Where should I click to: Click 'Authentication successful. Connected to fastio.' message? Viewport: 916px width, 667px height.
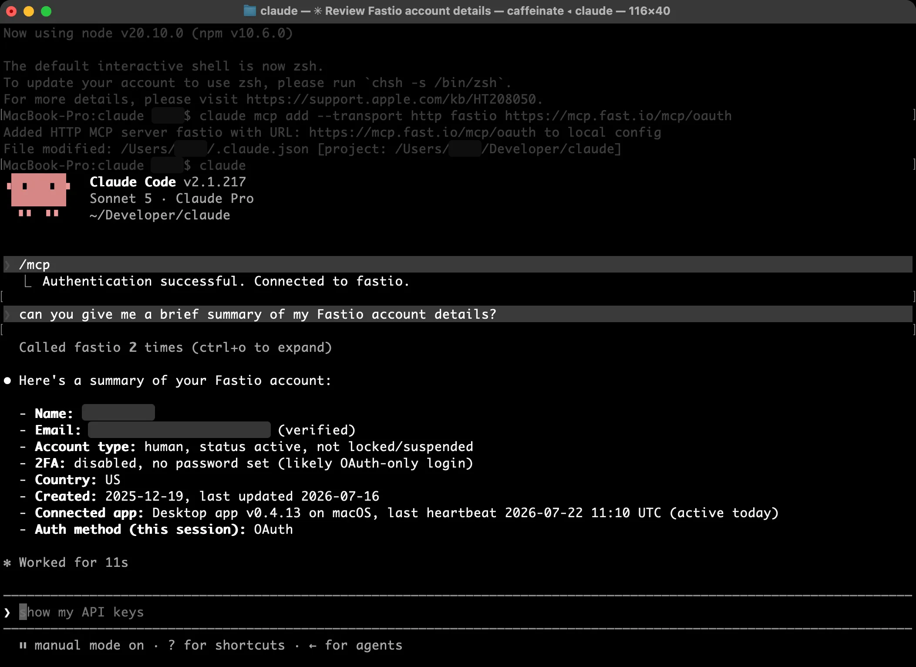point(226,281)
